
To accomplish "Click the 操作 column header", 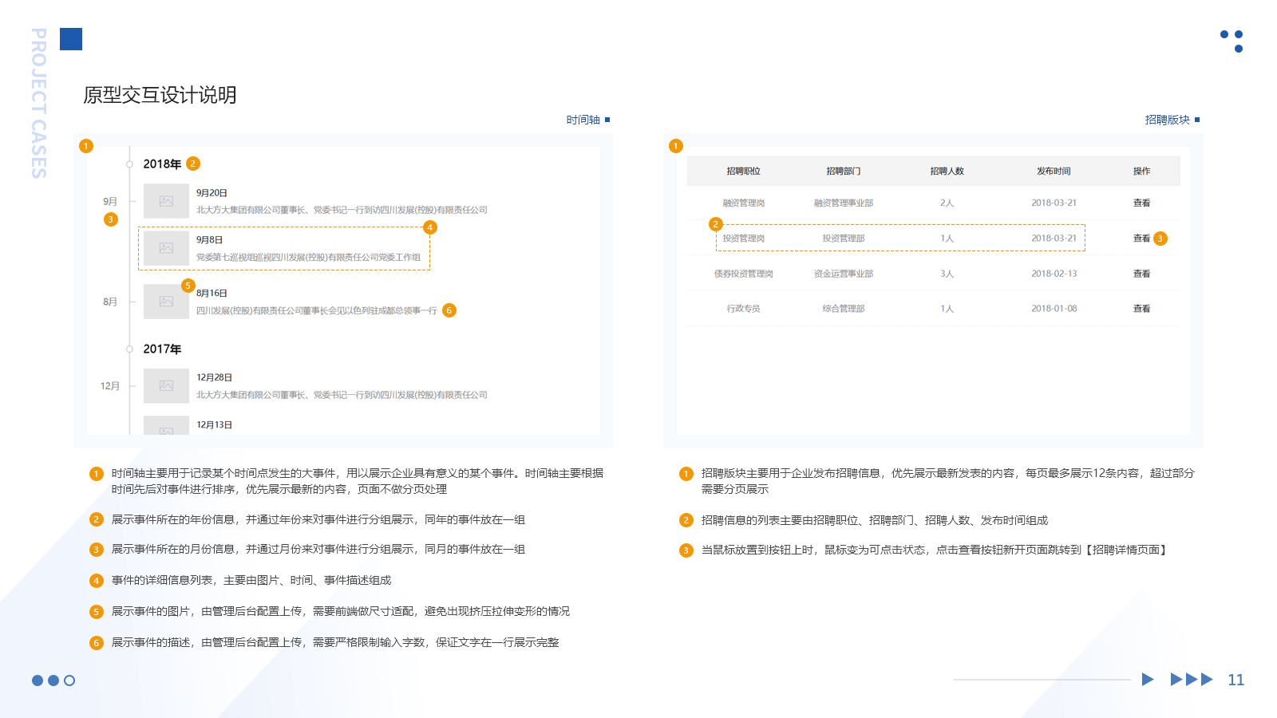I will (1141, 172).
